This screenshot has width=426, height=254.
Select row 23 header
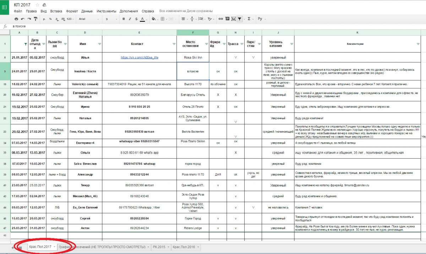(5, 131)
